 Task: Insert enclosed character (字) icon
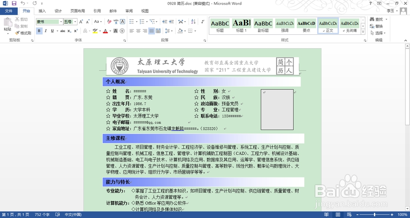pyautogui.click(x=122, y=31)
